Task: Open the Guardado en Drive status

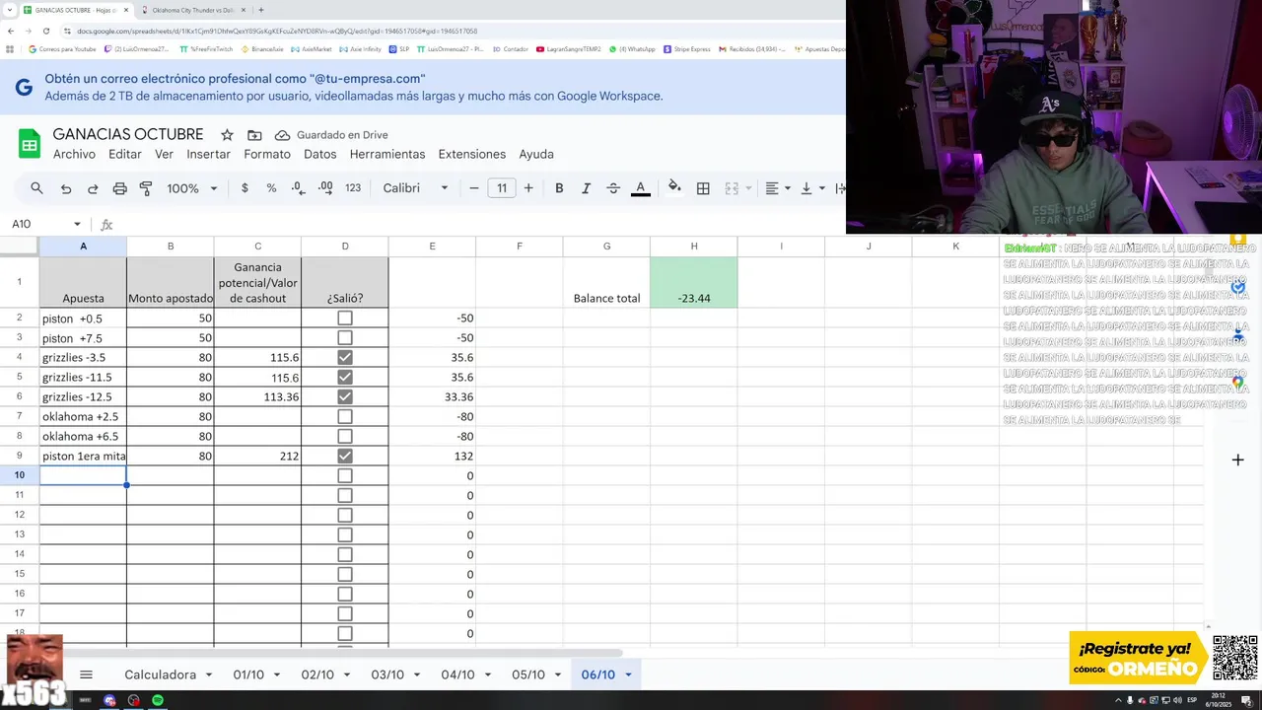Action: [331, 135]
